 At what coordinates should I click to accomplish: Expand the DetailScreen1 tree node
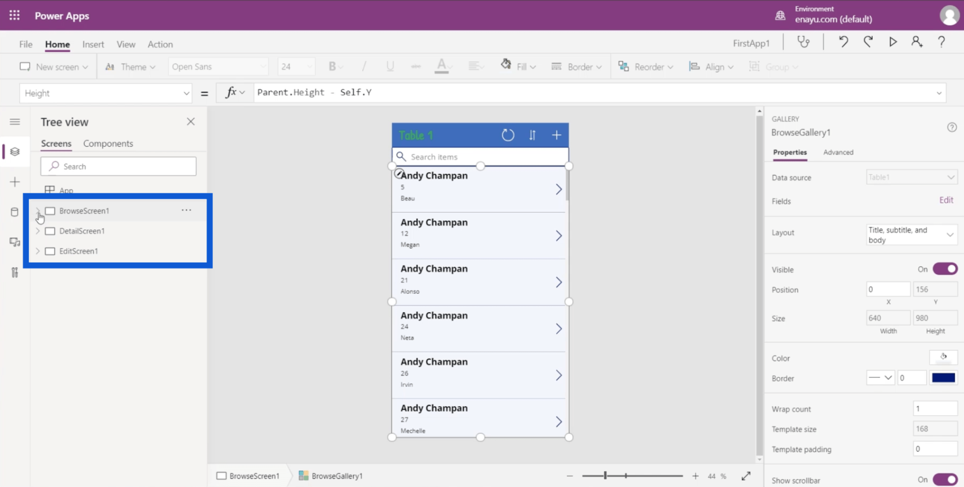click(38, 231)
